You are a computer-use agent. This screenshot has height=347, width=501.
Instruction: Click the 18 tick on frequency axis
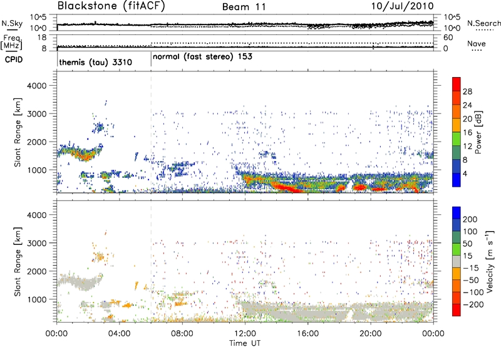pos(42,38)
